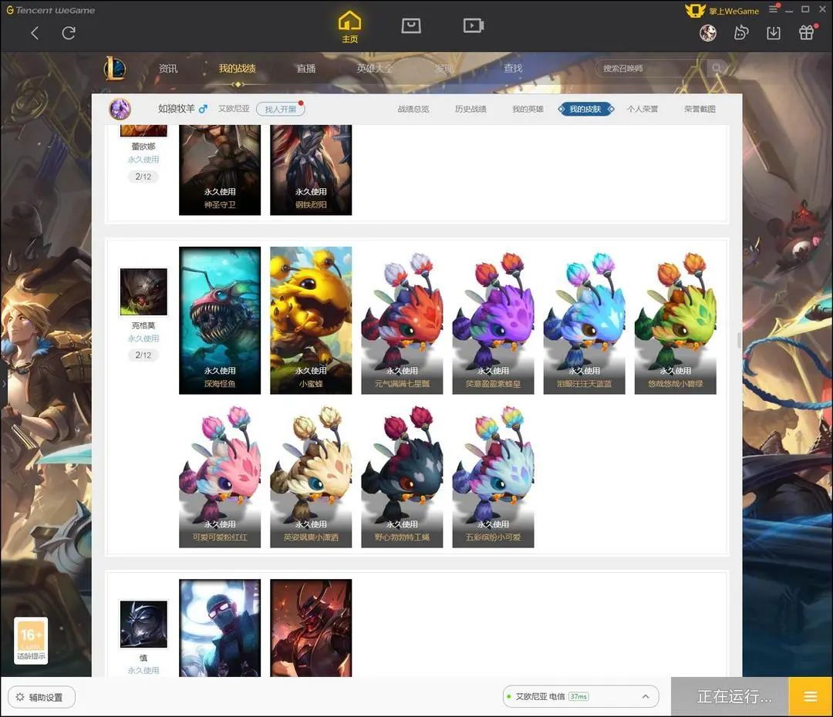Image resolution: width=833 pixels, height=717 pixels.
Task: Switch to 直播 tab
Action: [306, 69]
